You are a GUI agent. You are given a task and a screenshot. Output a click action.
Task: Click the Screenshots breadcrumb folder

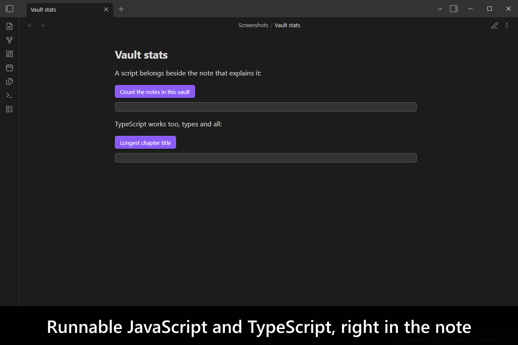click(253, 25)
